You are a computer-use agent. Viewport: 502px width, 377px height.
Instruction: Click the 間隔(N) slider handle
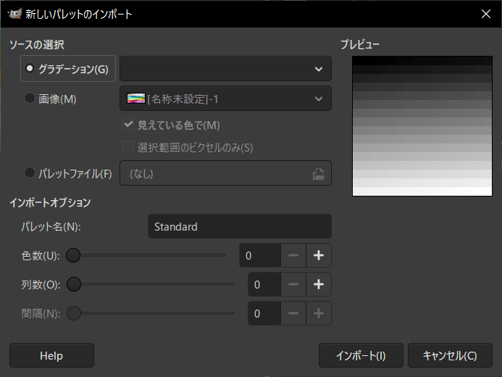point(74,313)
